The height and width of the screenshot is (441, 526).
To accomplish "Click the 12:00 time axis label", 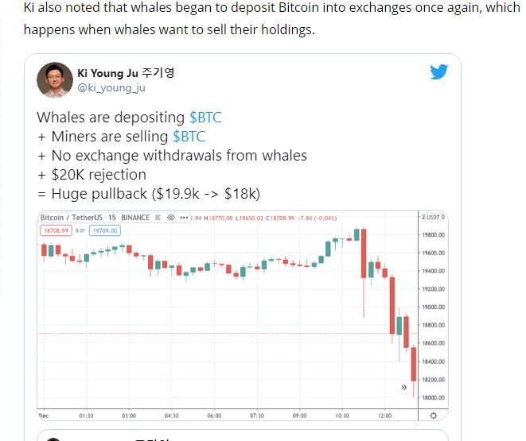I will 384,415.
